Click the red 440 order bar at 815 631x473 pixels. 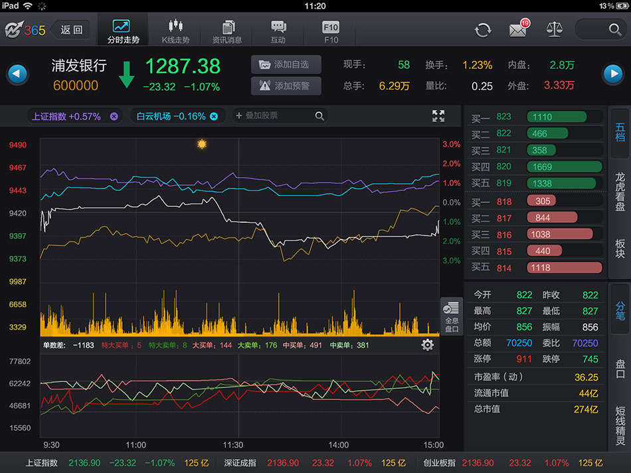pyautogui.click(x=545, y=251)
